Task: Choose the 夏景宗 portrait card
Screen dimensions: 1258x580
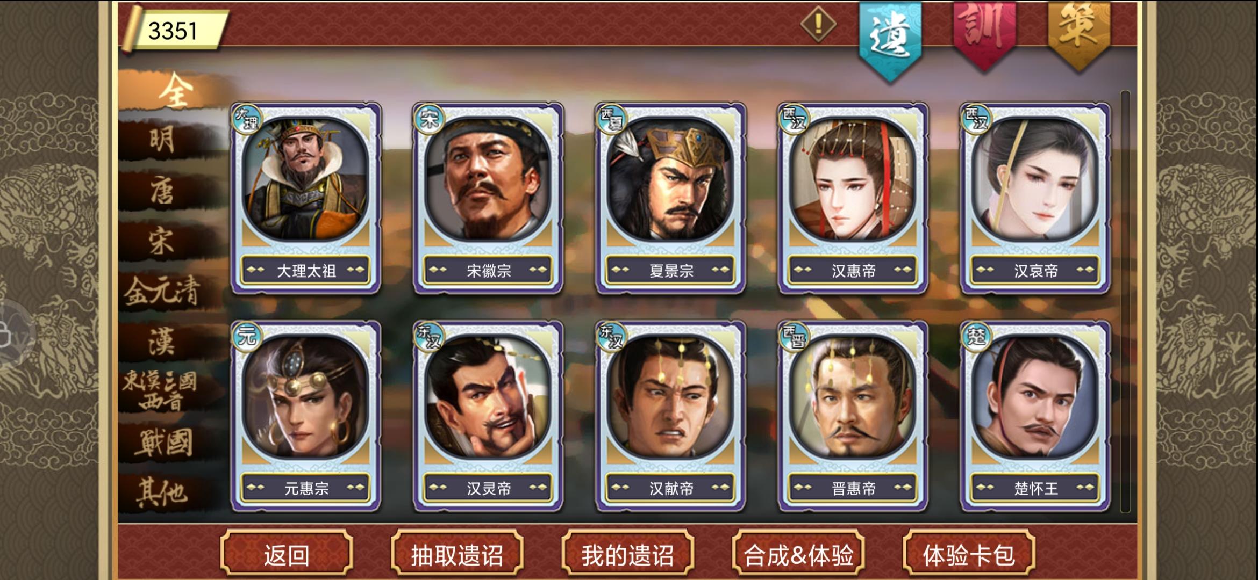Action: click(x=670, y=198)
